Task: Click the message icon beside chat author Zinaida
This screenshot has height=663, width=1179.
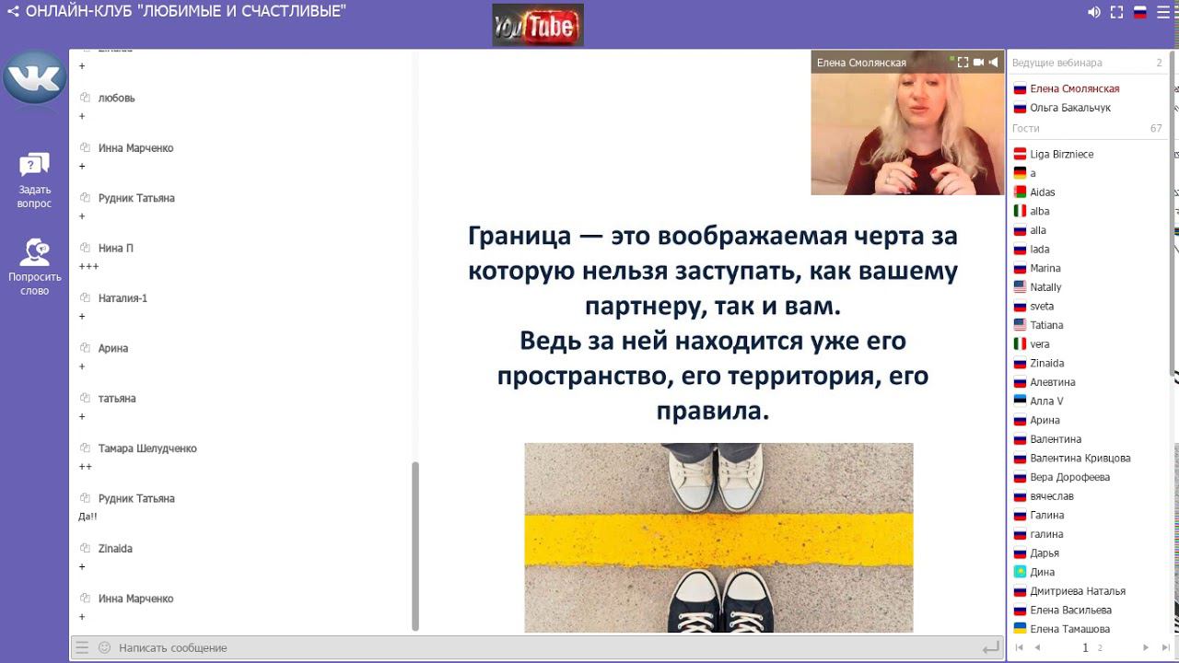Action: tap(85, 548)
